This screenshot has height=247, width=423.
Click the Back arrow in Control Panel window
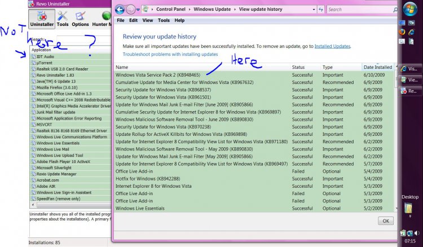point(120,10)
